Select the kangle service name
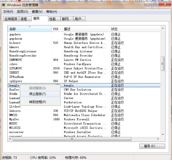The height and width of the screenshot is (160, 172). (x=14, y=85)
